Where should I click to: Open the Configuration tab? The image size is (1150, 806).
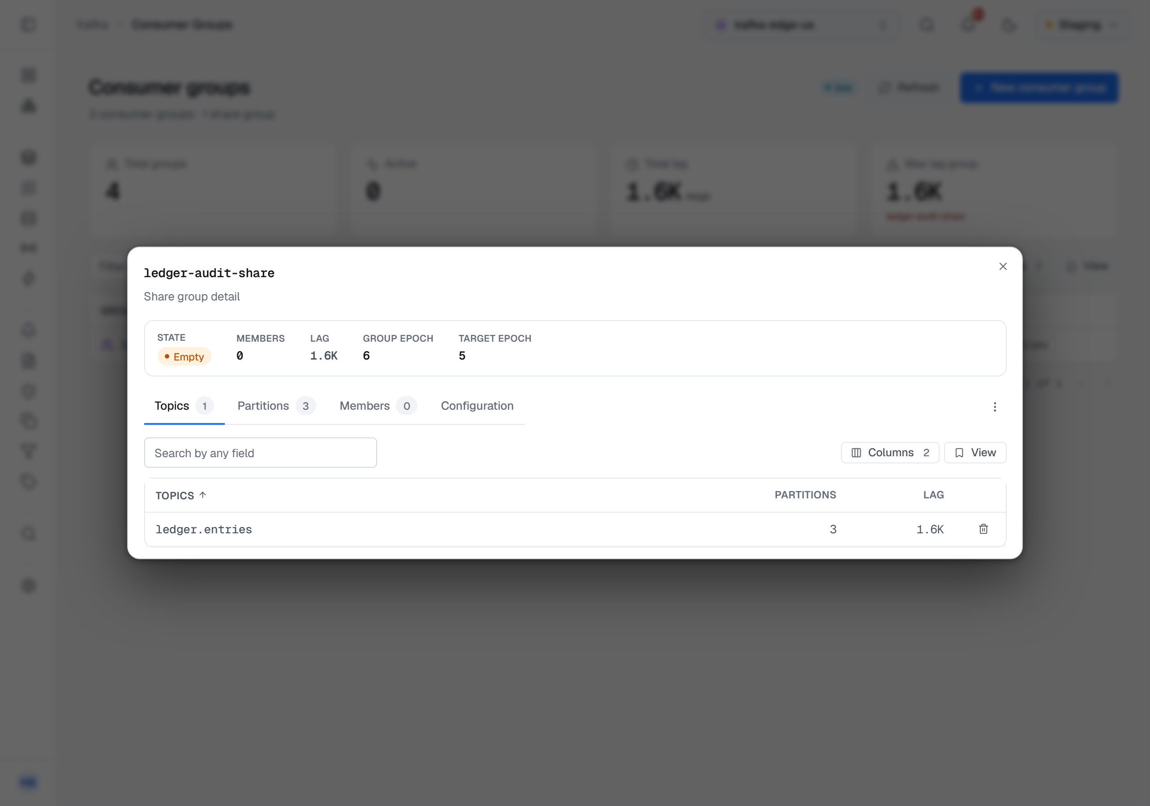click(477, 406)
